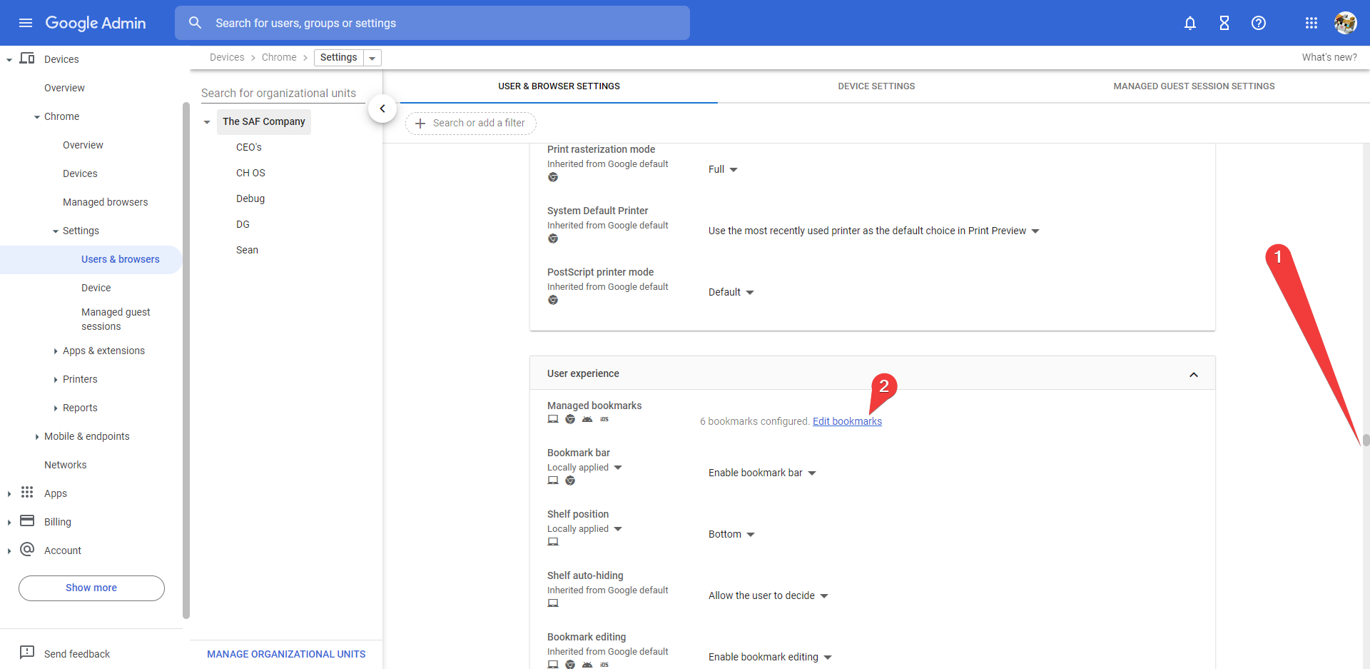Open Enable bookmark bar dropdown

click(x=762, y=473)
